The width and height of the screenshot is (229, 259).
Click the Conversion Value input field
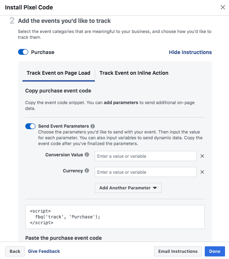point(146,156)
